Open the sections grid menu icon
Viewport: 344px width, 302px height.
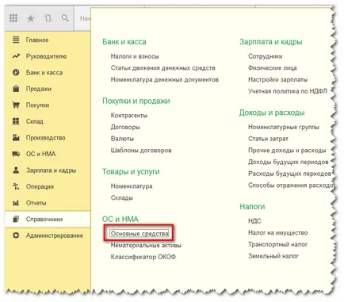[x=13, y=18]
